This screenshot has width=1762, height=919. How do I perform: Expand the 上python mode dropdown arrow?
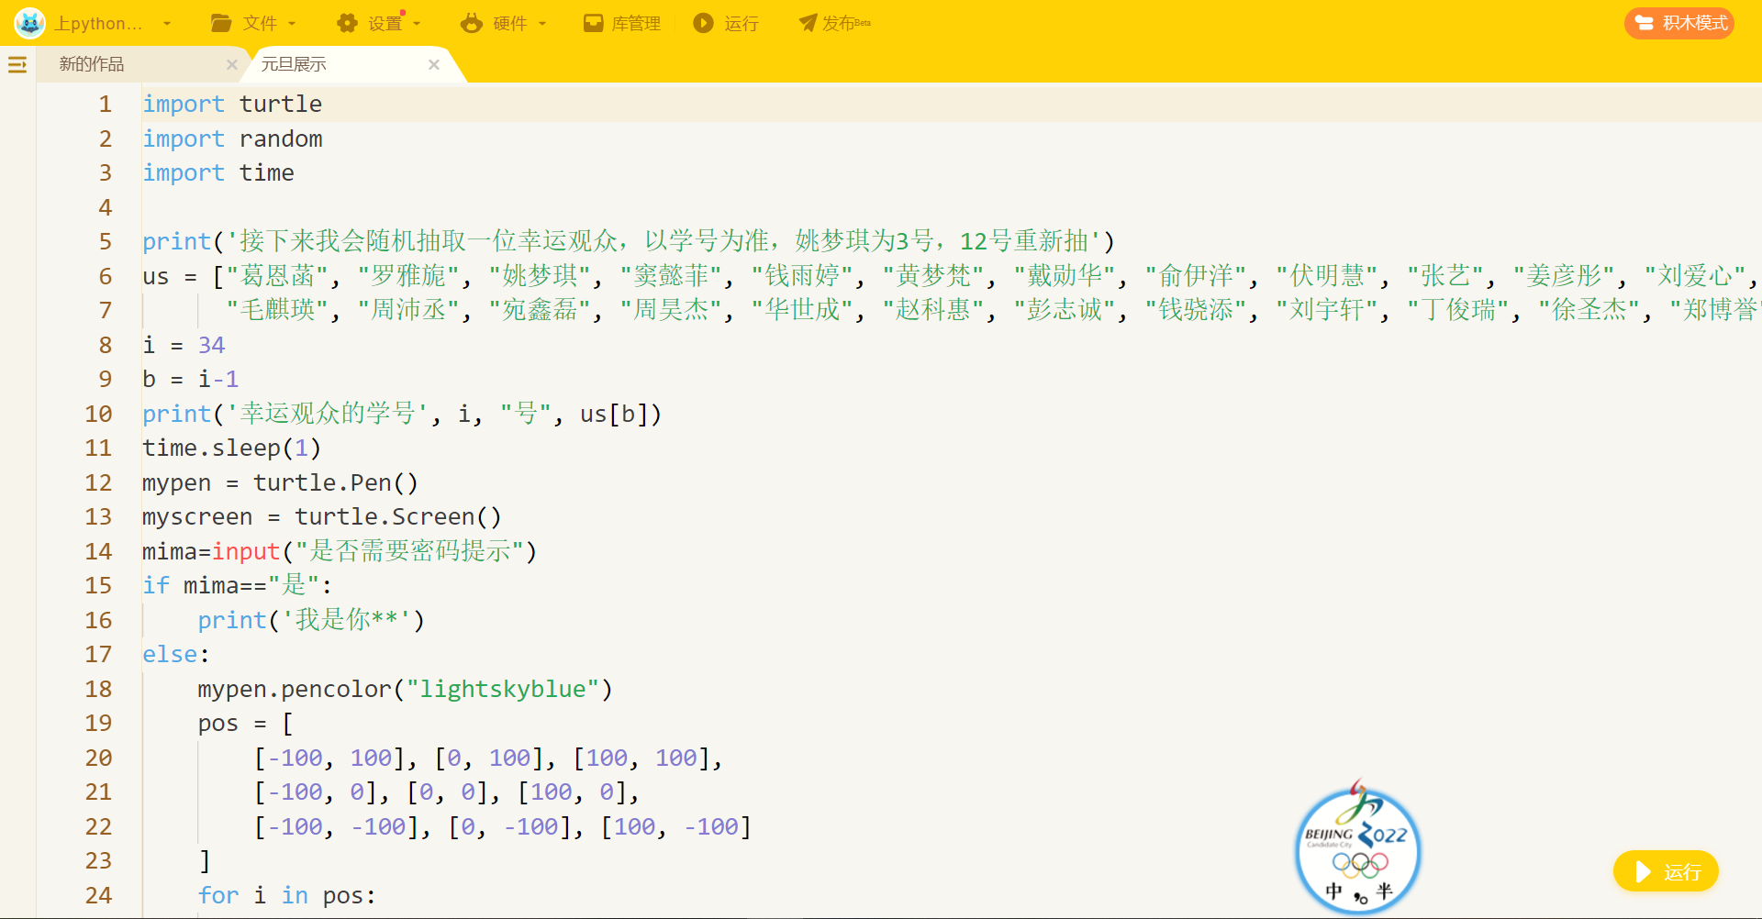click(x=167, y=24)
